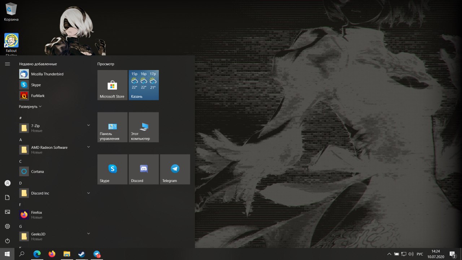Open Firefox from the taskbar
Viewport: 462px width, 260px height.
click(52, 254)
